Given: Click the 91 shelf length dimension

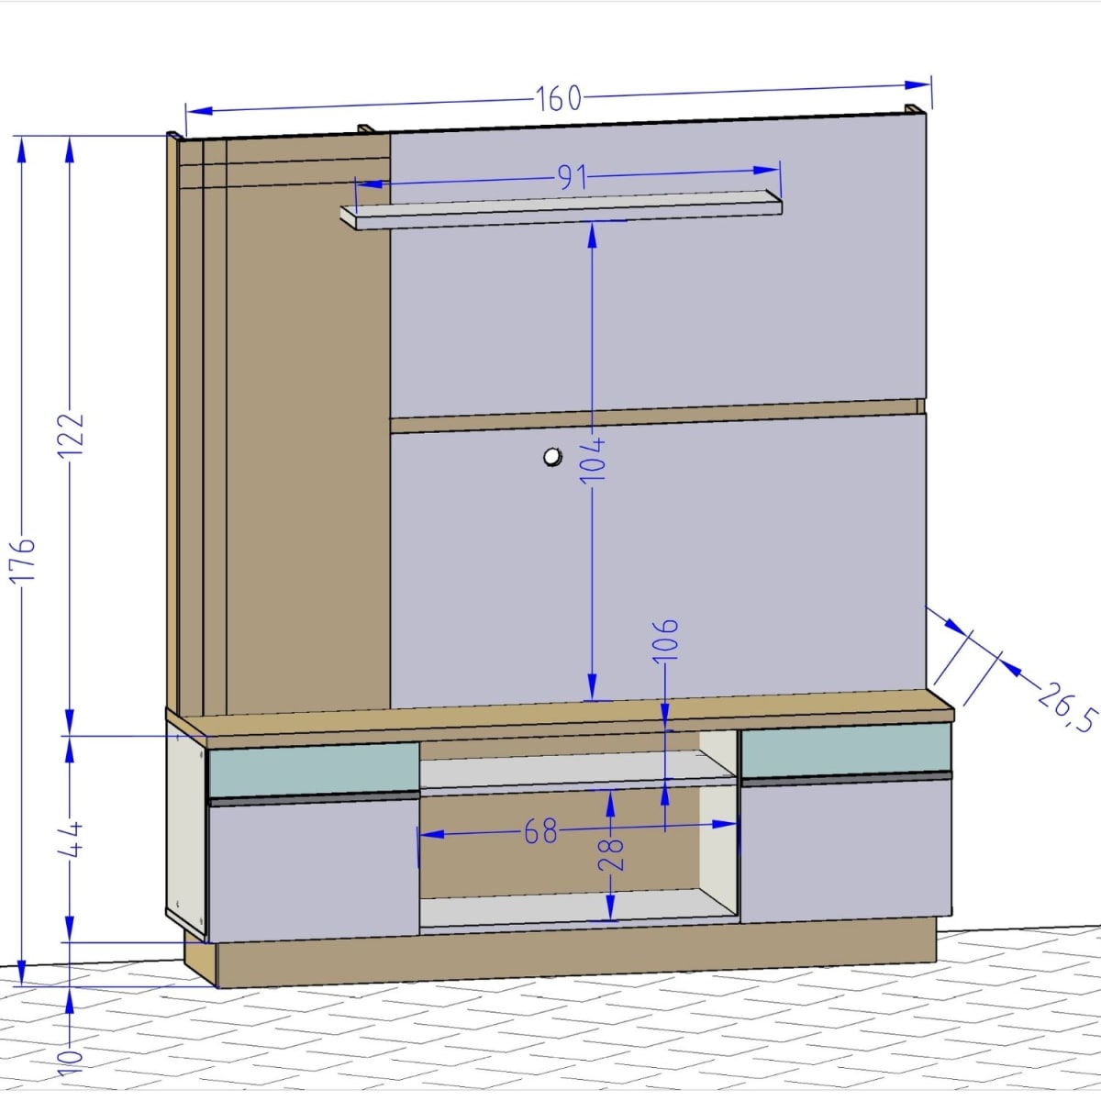Looking at the screenshot, I should 573,177.
